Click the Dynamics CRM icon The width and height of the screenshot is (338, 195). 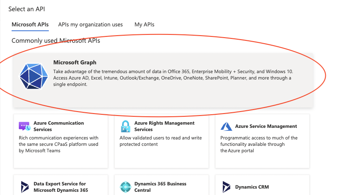point(226,187)
